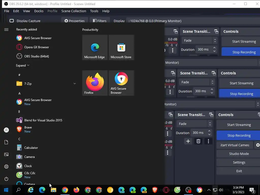Open Brave browser from the taskbar
This screenshot has width=260, height=195.
coord(155,190)
